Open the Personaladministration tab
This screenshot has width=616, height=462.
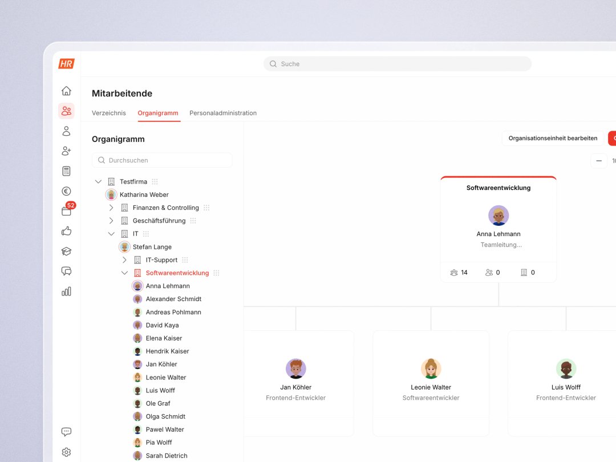(x=223, y=113)
